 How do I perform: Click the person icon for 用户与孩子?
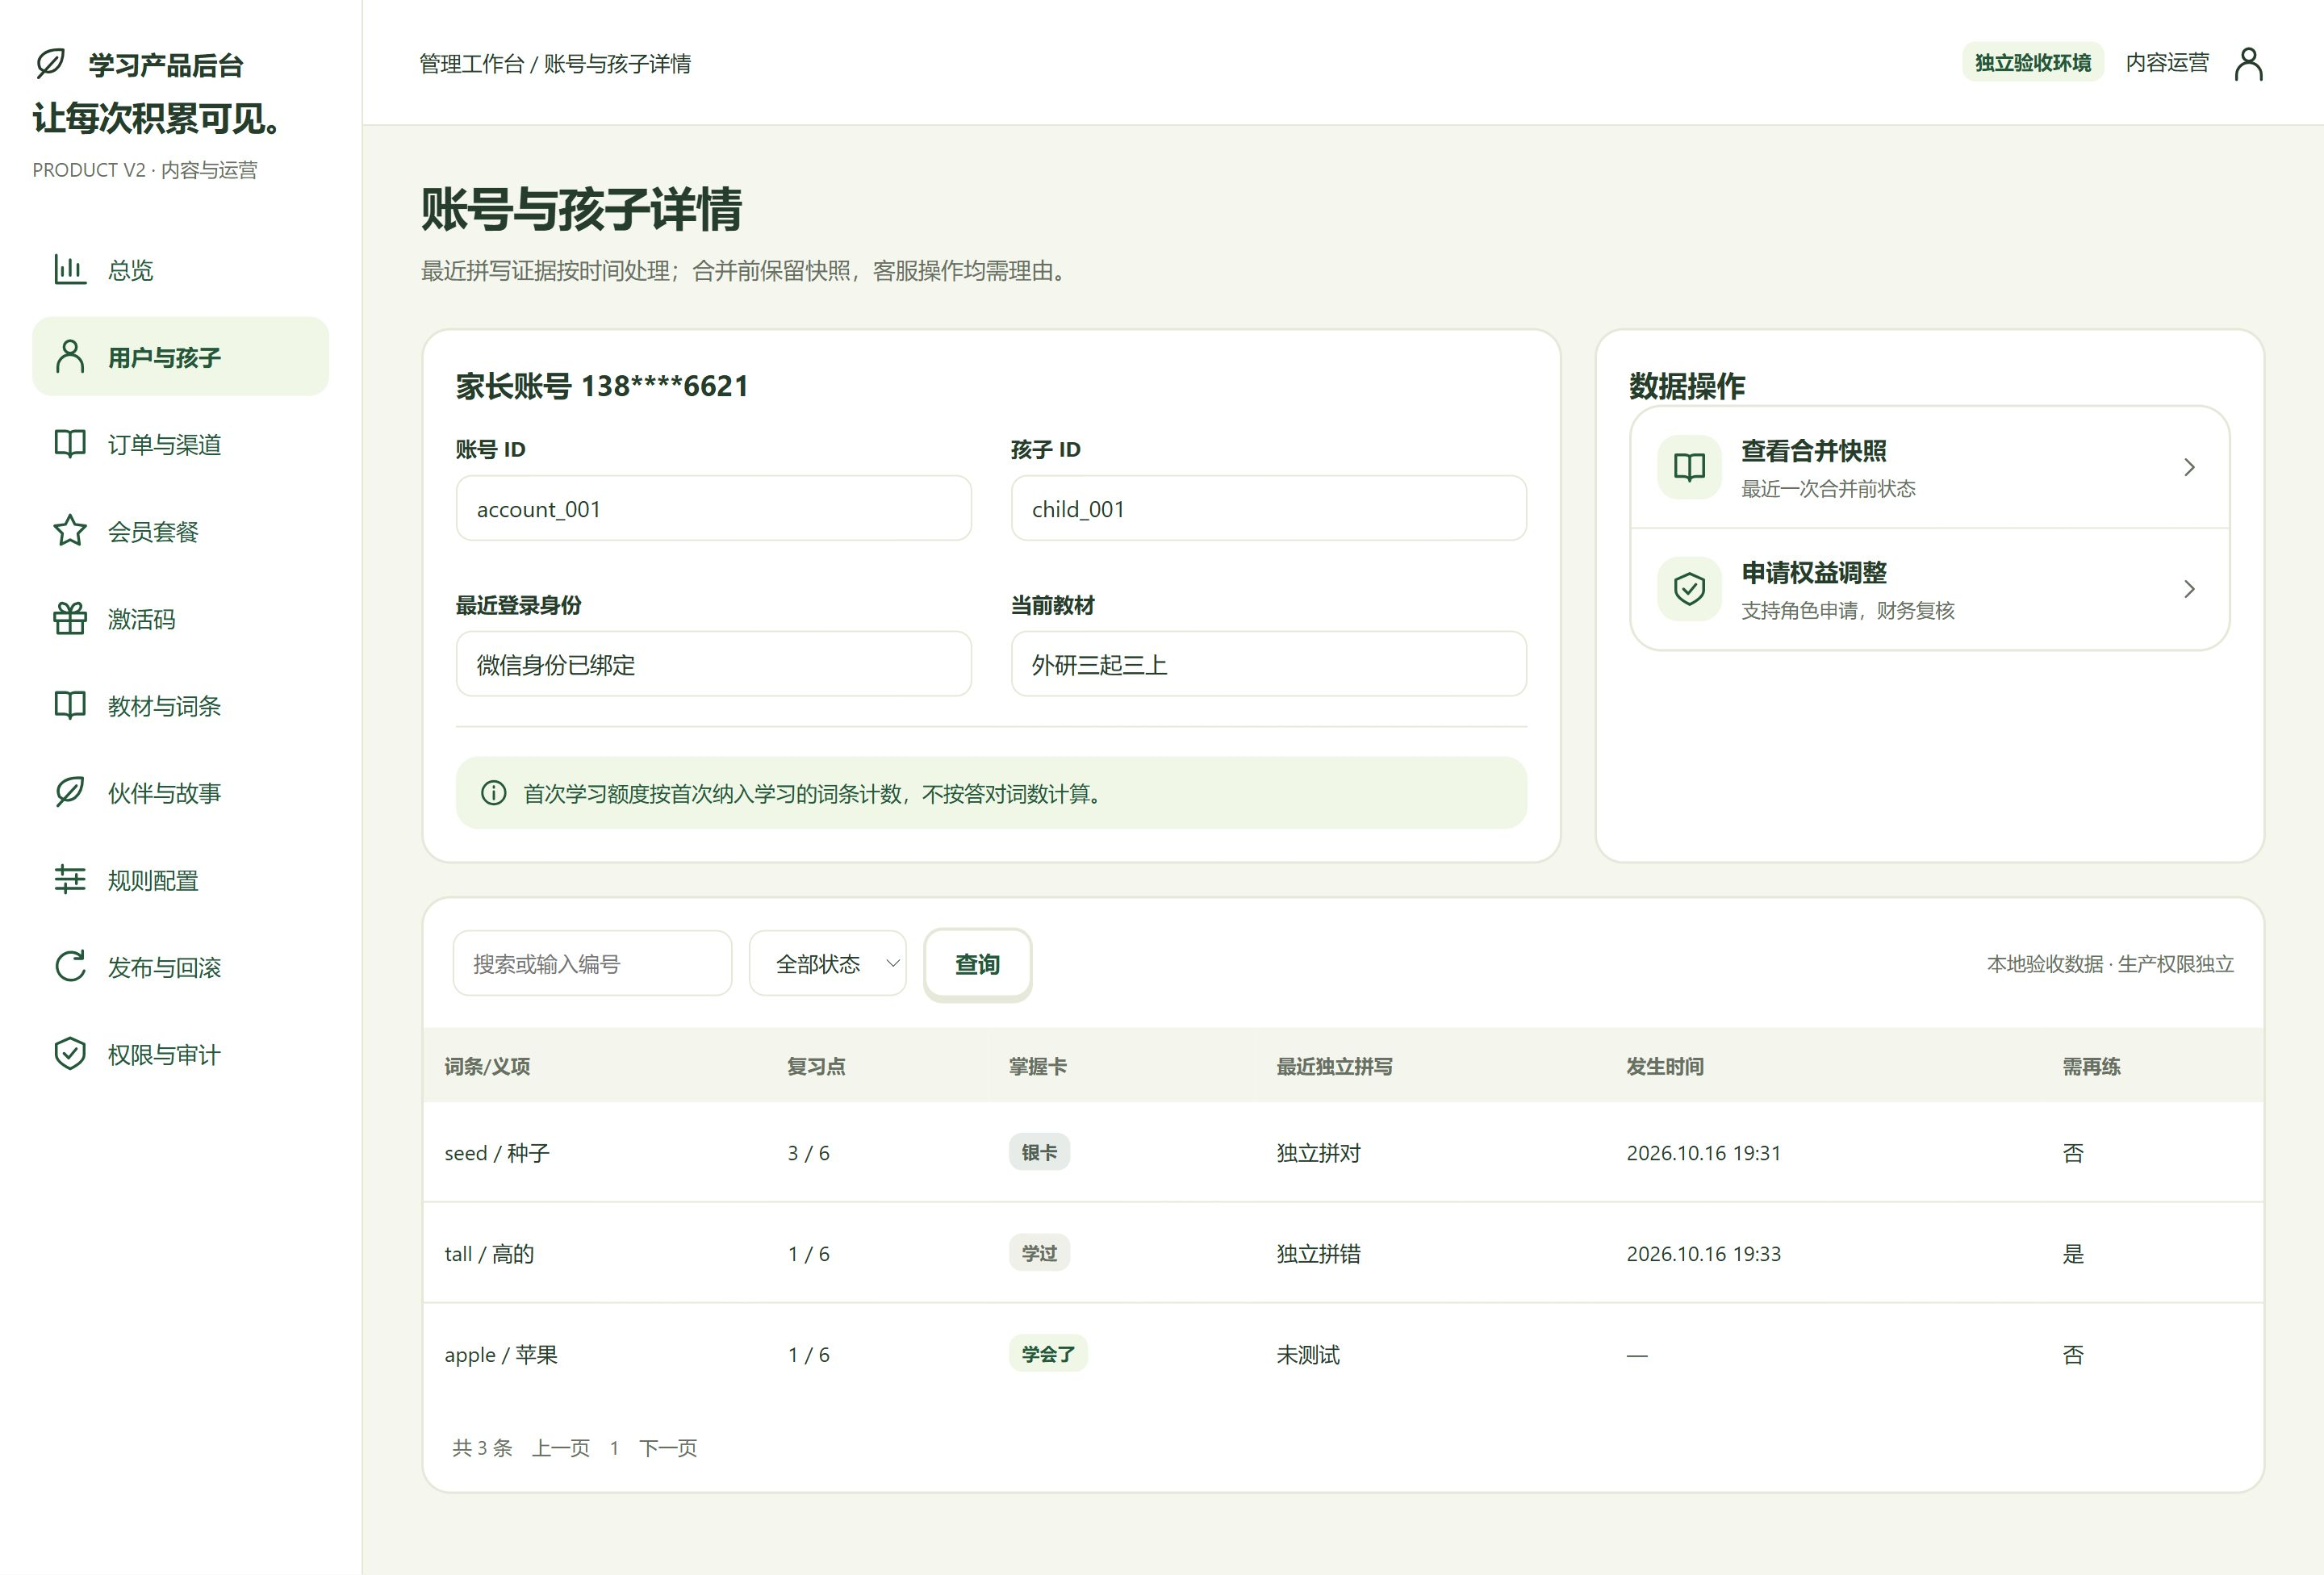point(70,356)
